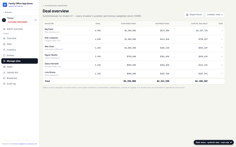Image resolution: width=236 pixels, height=147 pixels.
Task: Select Luis Rivera investor name
Action: 50,72
